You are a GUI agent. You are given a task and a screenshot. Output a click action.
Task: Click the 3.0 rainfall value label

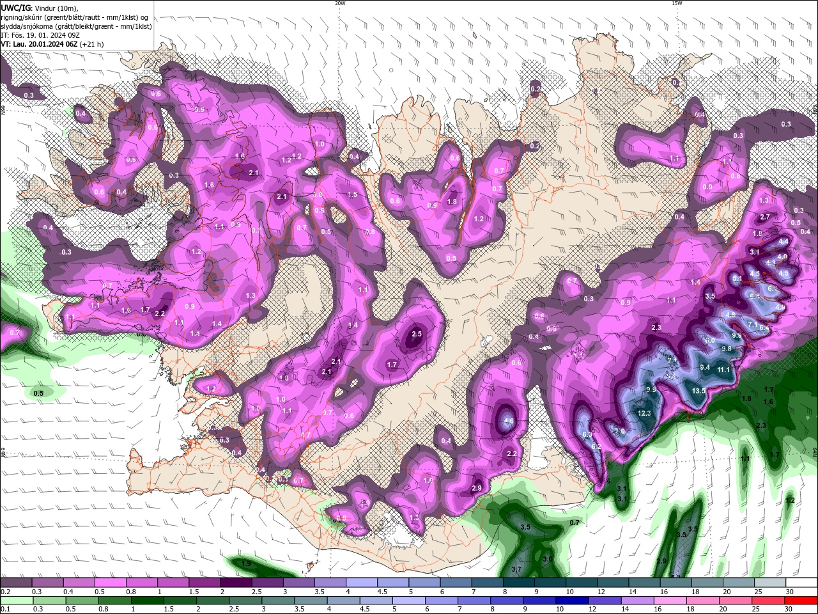click(548, 559)
